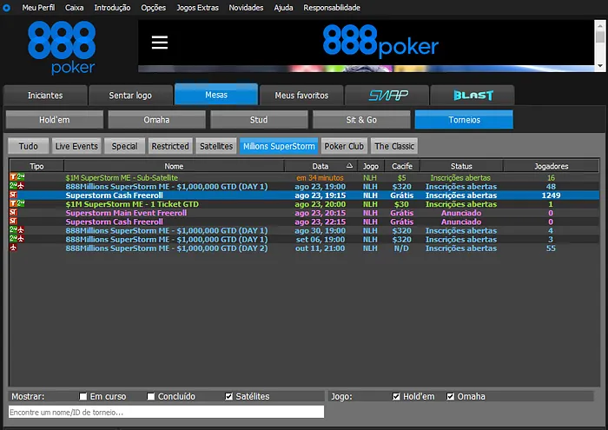Select the Sit & Go button
This screenshot has height=430, width=608.
361,119
